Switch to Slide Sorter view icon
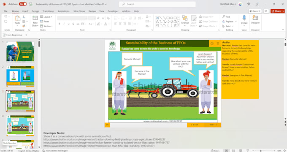The image size is (287, 152). click(233, 151)
